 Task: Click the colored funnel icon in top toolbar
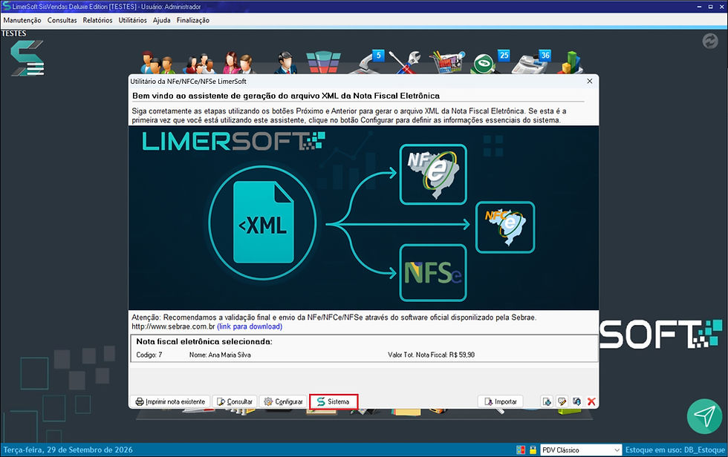[x=324, y=62]
